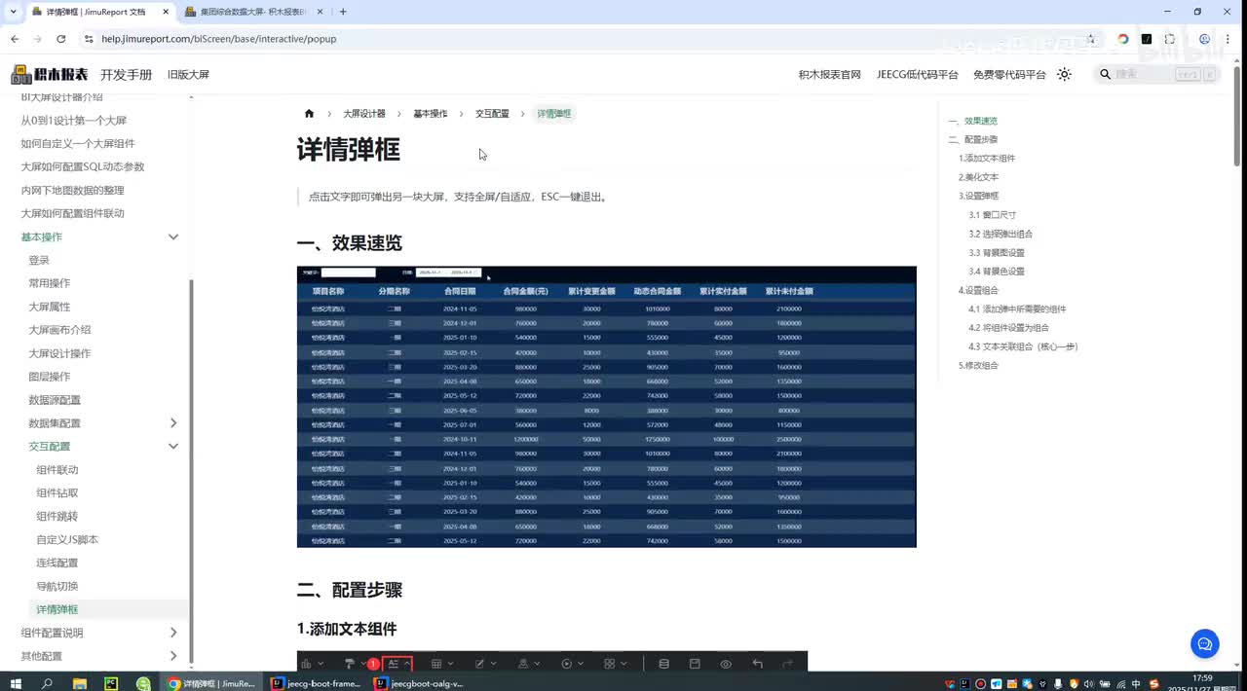The image size is (1247, 691).
Task: Expand the 其他配置 sidebar chevron
Action: (x=173, y=656)
